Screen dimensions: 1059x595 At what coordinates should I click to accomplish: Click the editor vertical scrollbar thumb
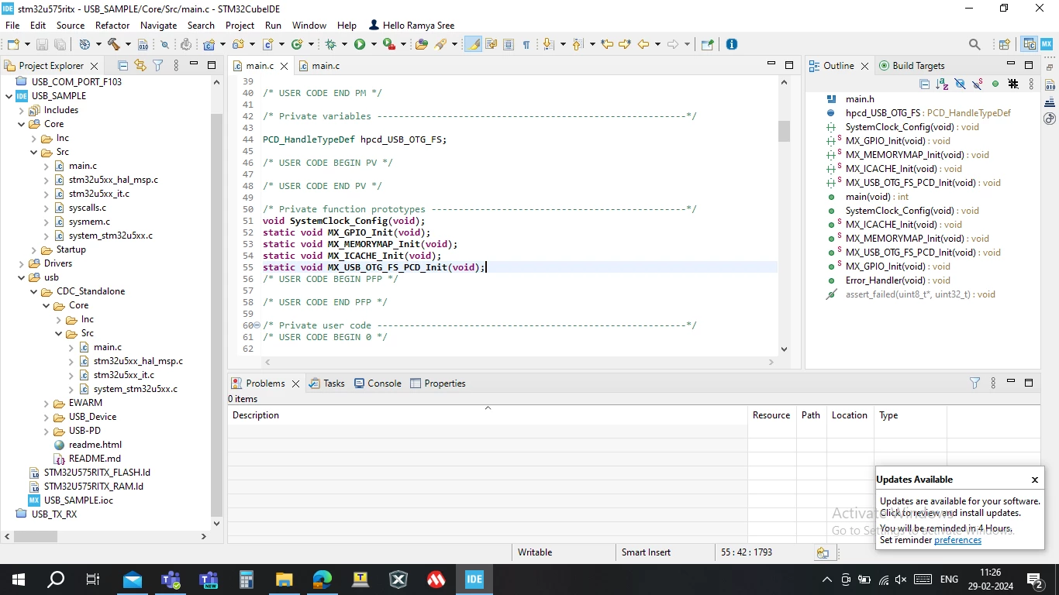(x=784, y=131)
